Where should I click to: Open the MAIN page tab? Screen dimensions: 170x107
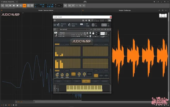pos(58,81)
